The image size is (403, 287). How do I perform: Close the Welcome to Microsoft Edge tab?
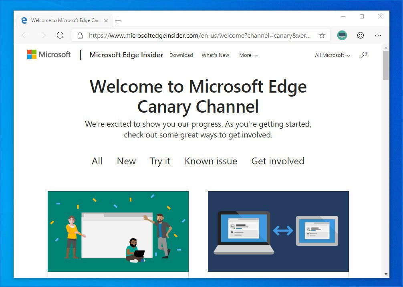pos(106,20)
